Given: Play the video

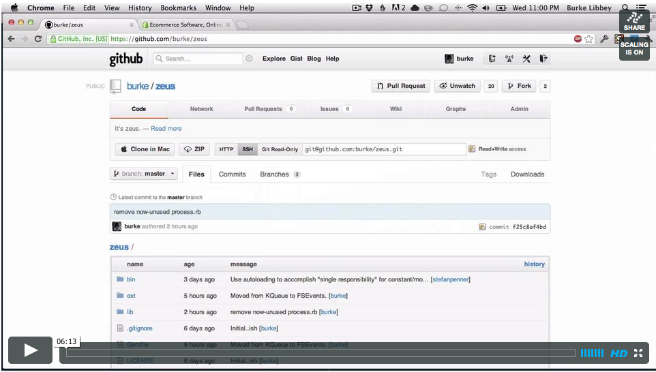Looking at the screenshot, I should pos(30,350).
